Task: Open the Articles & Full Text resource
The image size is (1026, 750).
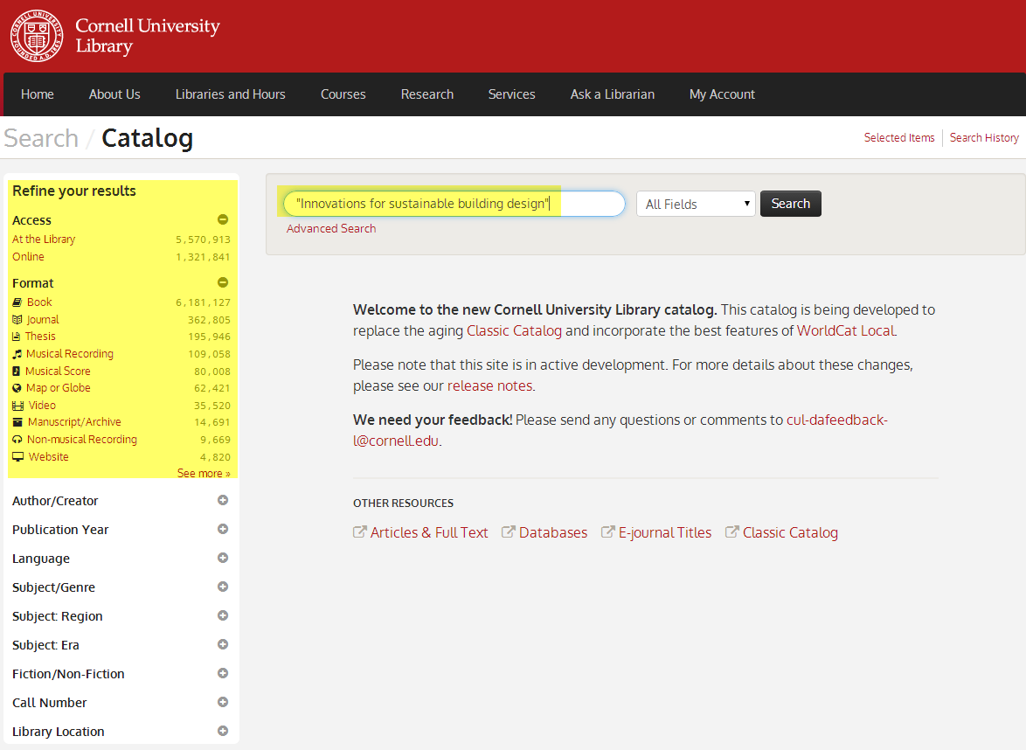Action: coord(429,532)
